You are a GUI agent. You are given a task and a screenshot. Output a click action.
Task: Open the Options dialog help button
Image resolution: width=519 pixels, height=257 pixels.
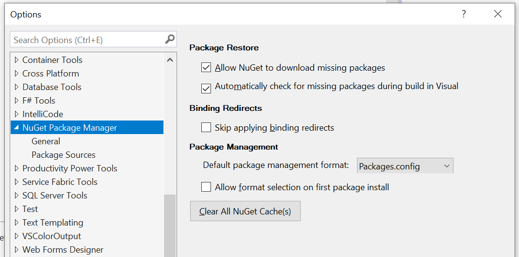coord(464,14)
